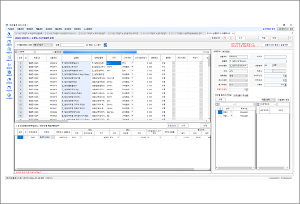Open the person icon at top of sidebar
Viewport: 300px width, 204px height.
9,34
